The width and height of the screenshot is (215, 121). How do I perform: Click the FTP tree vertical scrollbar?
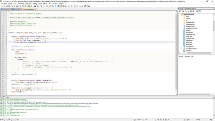point(214,26)
